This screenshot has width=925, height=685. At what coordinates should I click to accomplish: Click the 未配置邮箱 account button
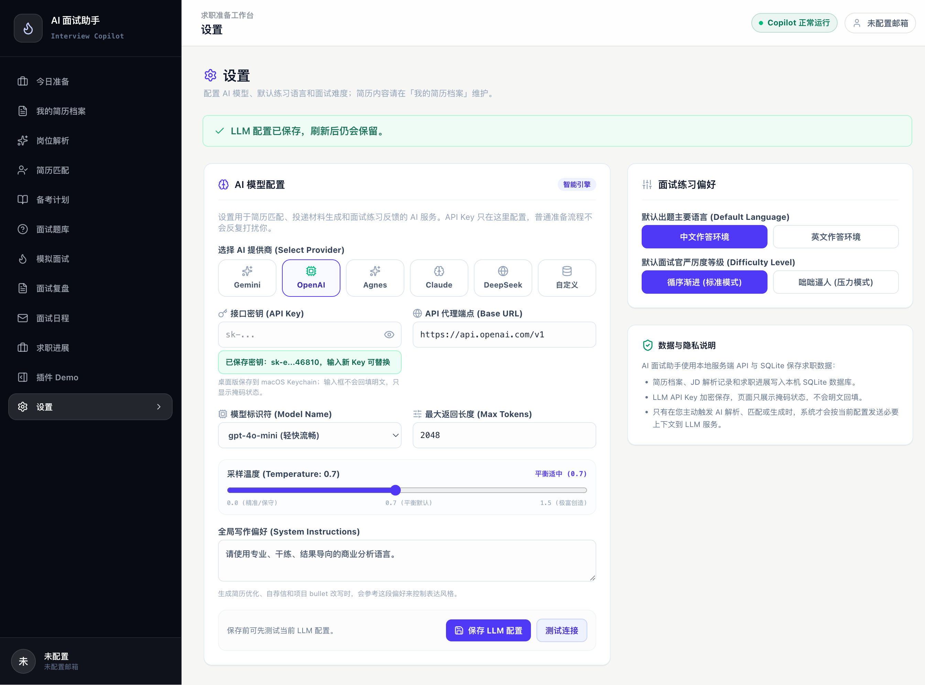(x=880, y=23)
